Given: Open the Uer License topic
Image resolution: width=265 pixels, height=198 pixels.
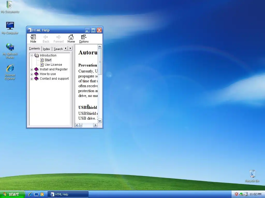Looking at the screenshot, I should (x=53, y=65).
